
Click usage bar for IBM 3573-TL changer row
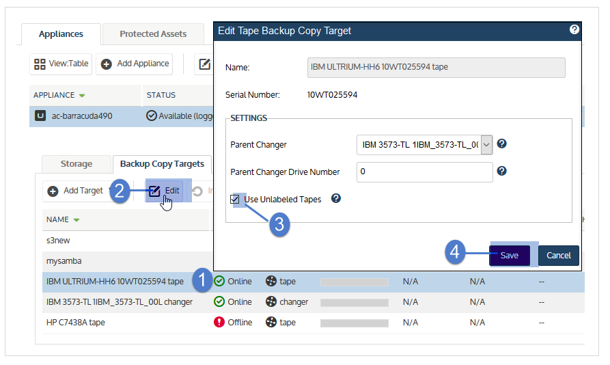click(355, 303)
